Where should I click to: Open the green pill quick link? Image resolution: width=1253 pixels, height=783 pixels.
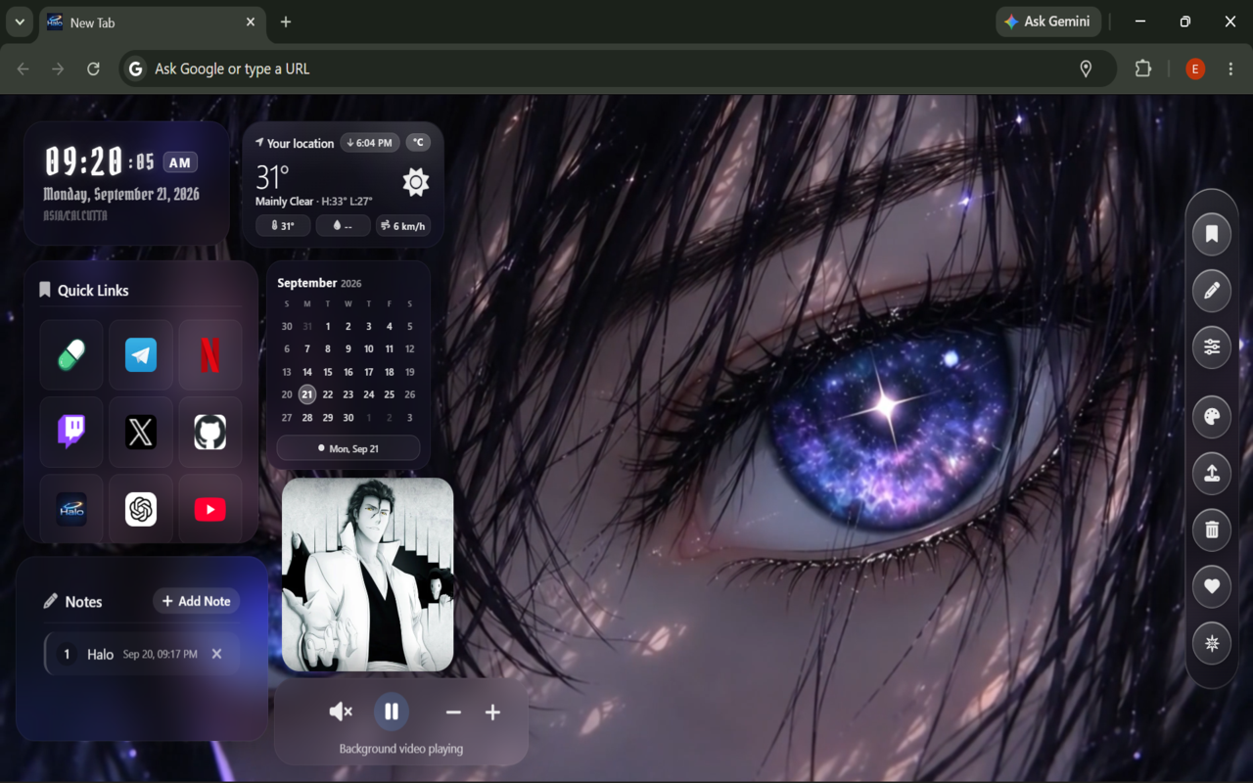(71, 354)
